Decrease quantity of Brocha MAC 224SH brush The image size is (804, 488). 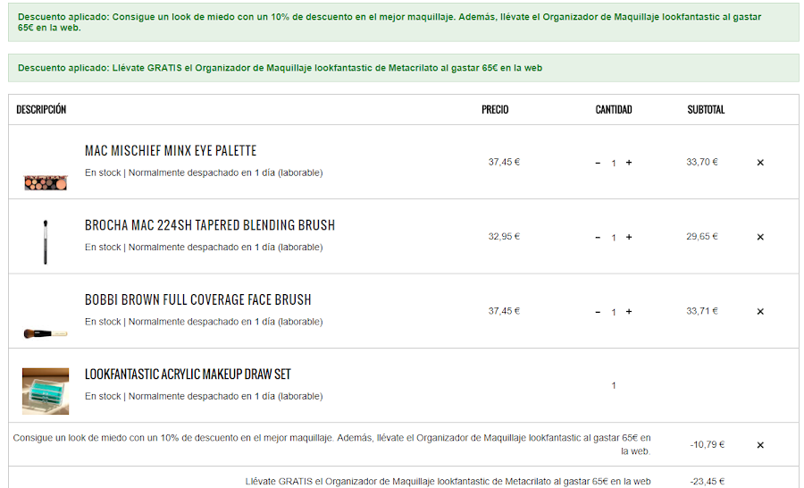click(598, 238)
